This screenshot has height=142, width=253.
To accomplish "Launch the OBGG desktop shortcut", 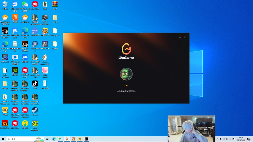I will [x=35, y=31].
